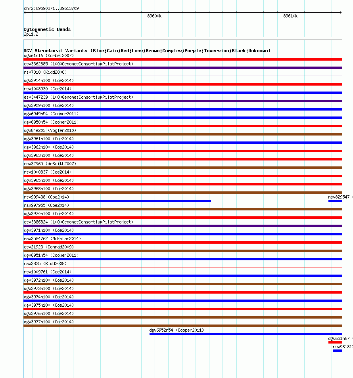This screenshot has width=353, height=378.
Task: Select dgv3973n100 (Coe2014) label
Action: [49, 288]
